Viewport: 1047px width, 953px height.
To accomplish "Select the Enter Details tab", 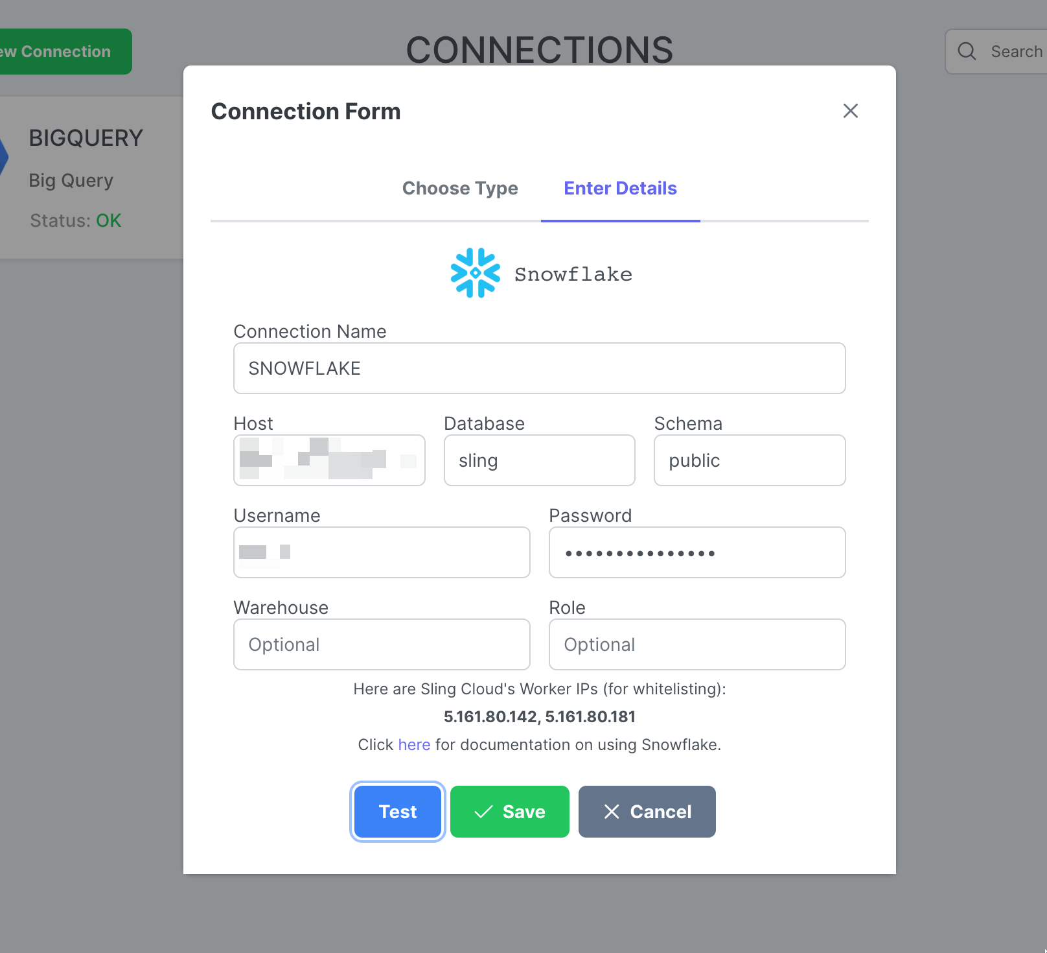I will [620, 188].
